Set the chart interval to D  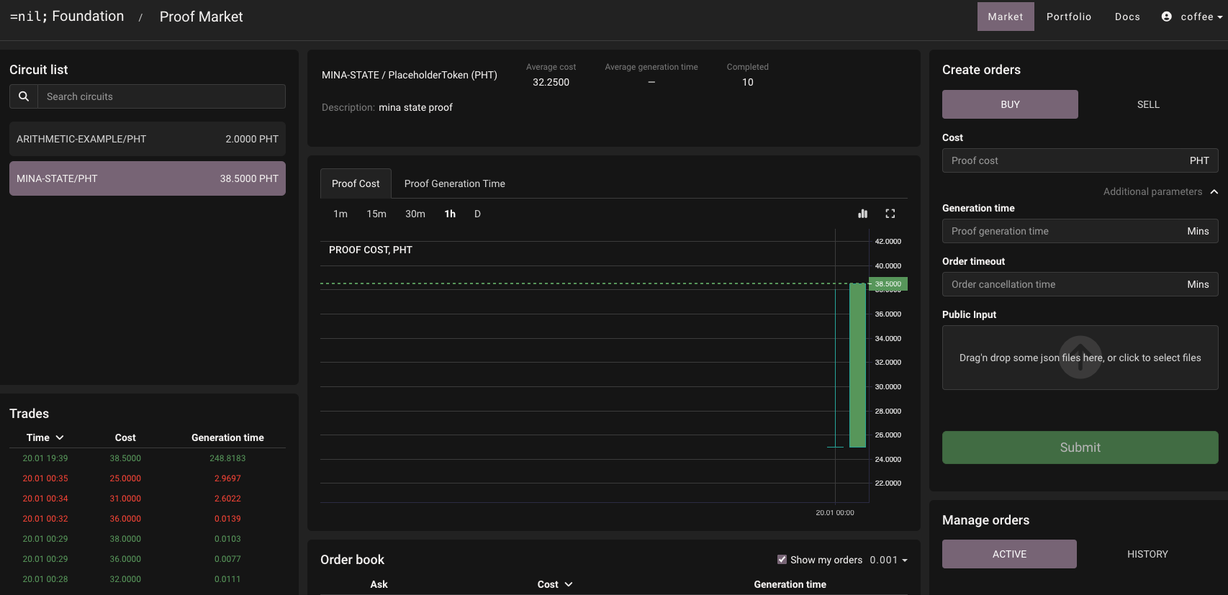(477, 214)
